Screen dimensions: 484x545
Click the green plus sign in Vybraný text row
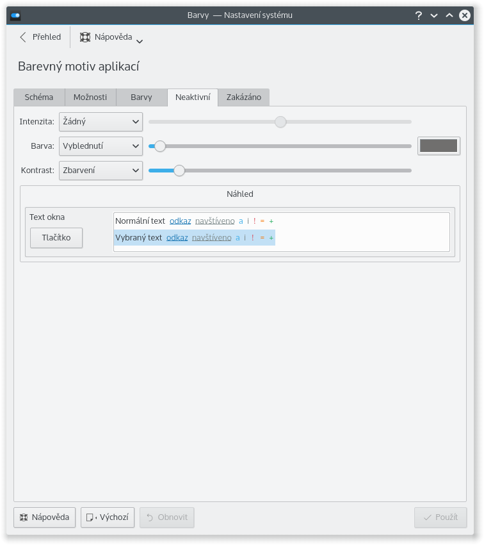(x=271, y=238)
